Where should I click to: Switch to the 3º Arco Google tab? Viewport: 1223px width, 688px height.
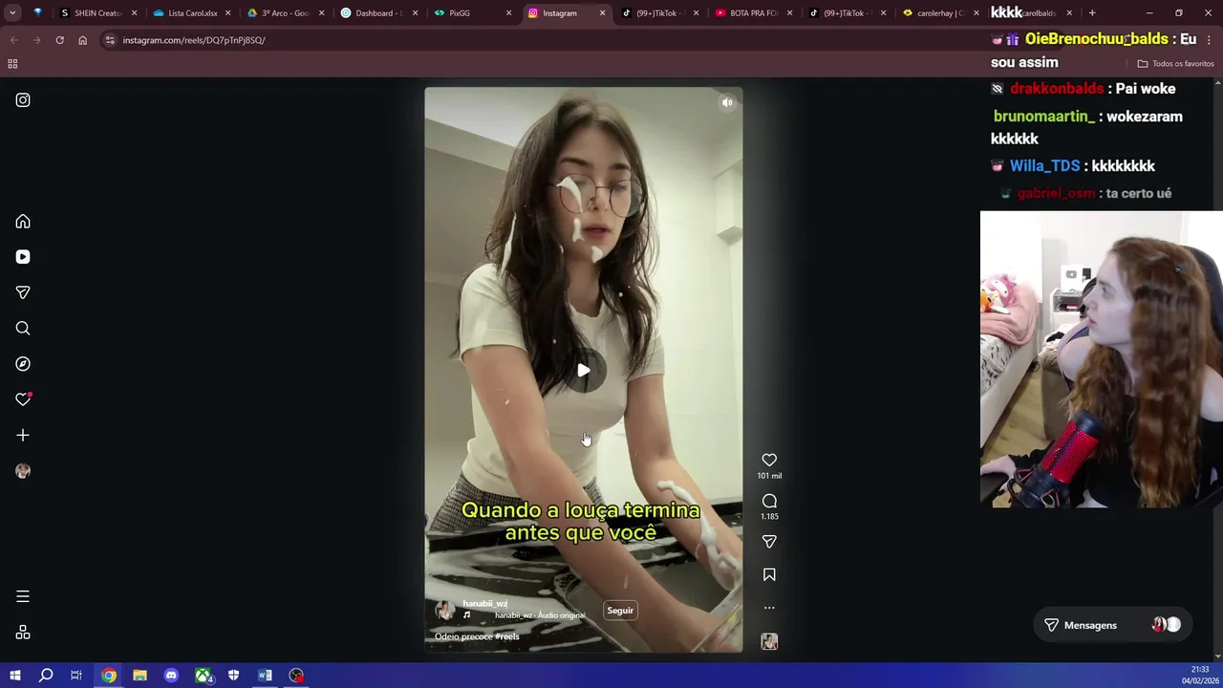[x=285, y=13]
